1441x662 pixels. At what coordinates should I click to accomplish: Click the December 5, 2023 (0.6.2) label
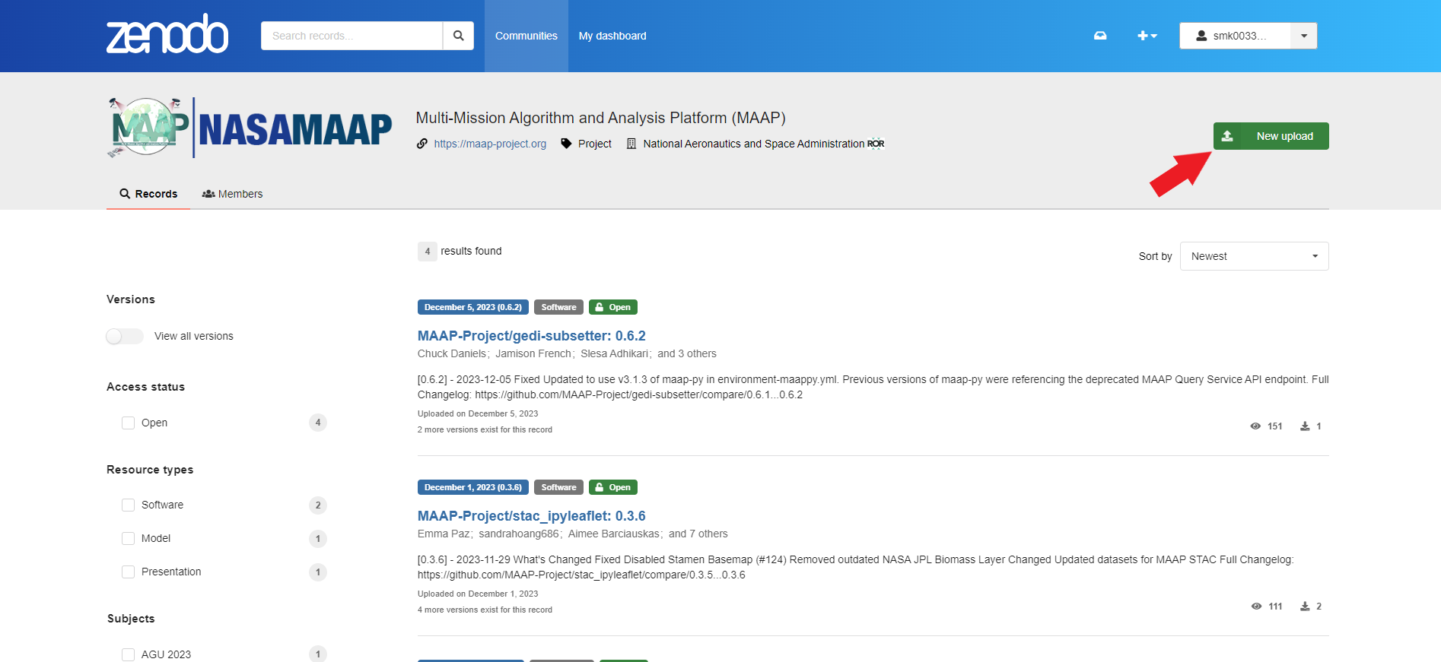(473, 307)
